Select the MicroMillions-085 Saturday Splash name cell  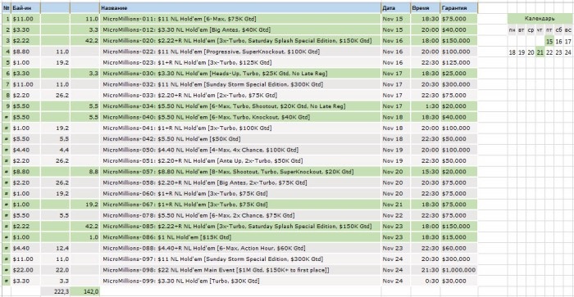pos(240,226)
